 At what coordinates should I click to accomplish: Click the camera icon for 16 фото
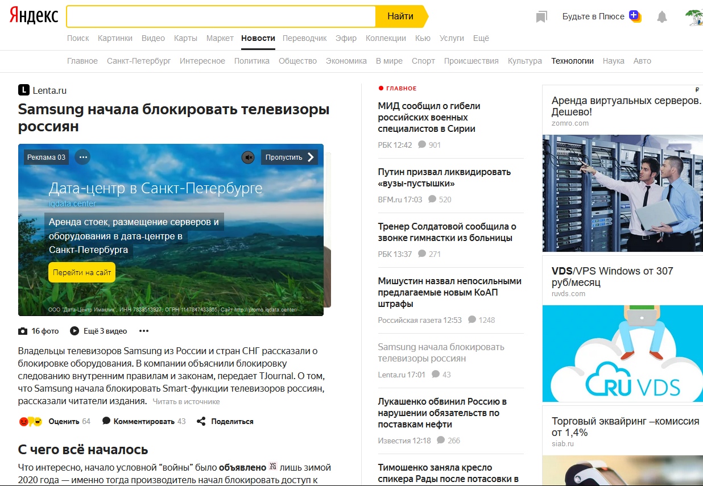tap(23, 331)
